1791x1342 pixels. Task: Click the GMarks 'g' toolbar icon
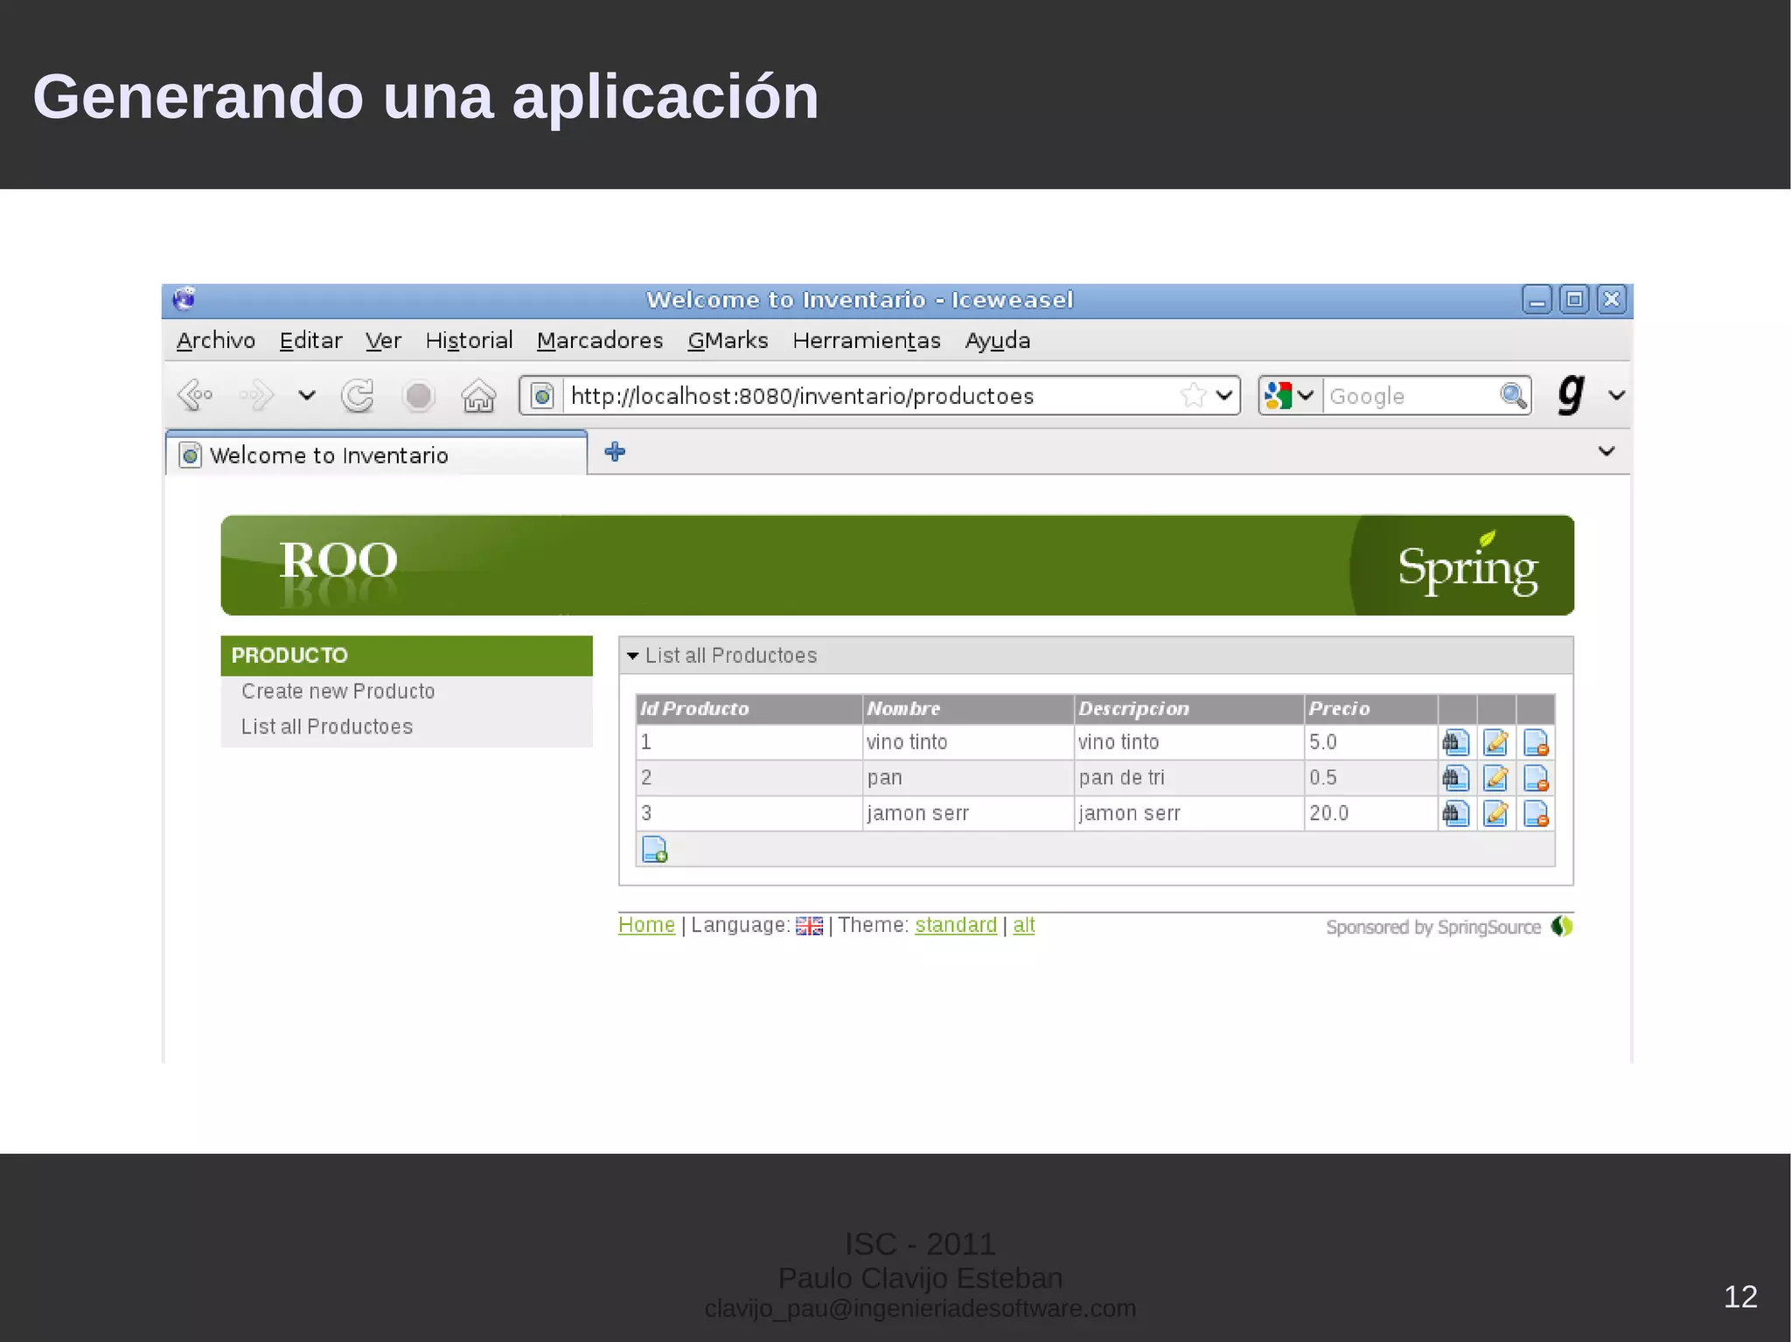click(1571, 394)
